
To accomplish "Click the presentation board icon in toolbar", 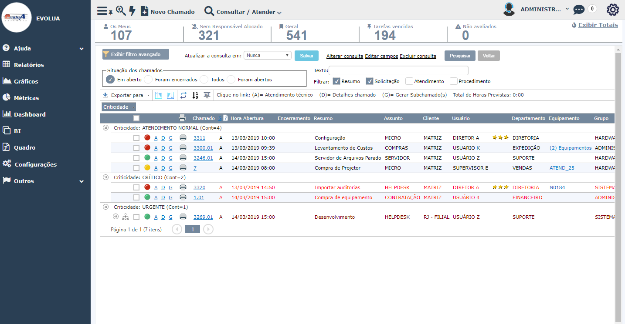I will (207, 95).
